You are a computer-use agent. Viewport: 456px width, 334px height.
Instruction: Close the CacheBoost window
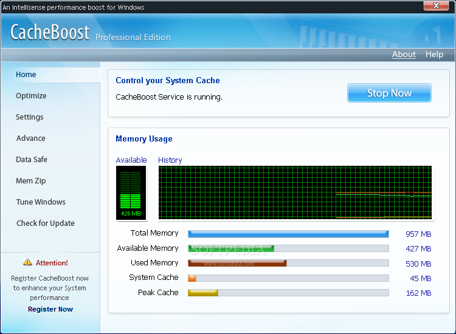click(x=436, y=5)
